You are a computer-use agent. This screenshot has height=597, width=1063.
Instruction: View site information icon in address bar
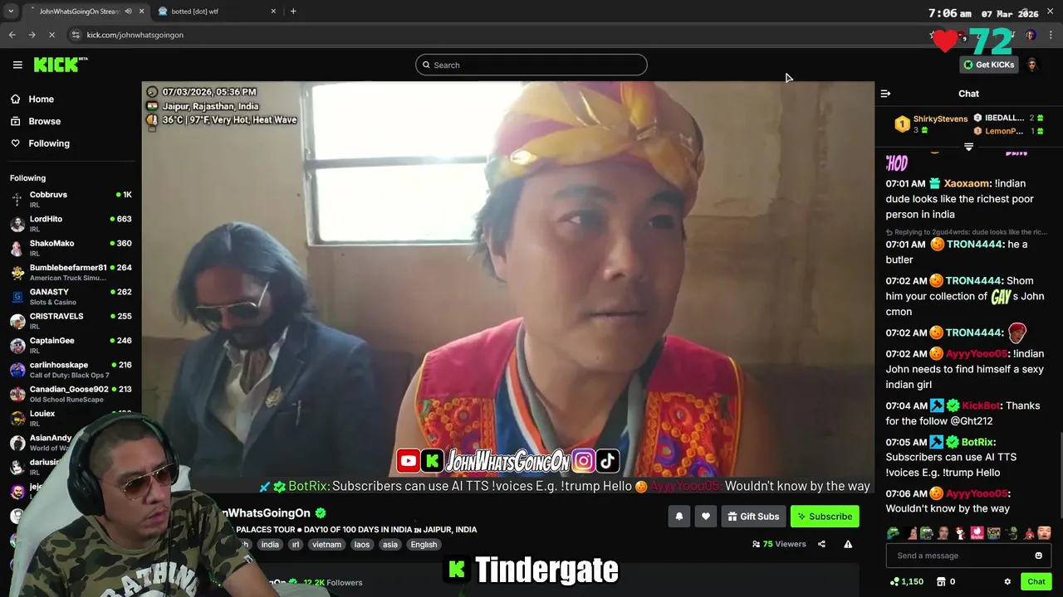(x=76, y=35)
